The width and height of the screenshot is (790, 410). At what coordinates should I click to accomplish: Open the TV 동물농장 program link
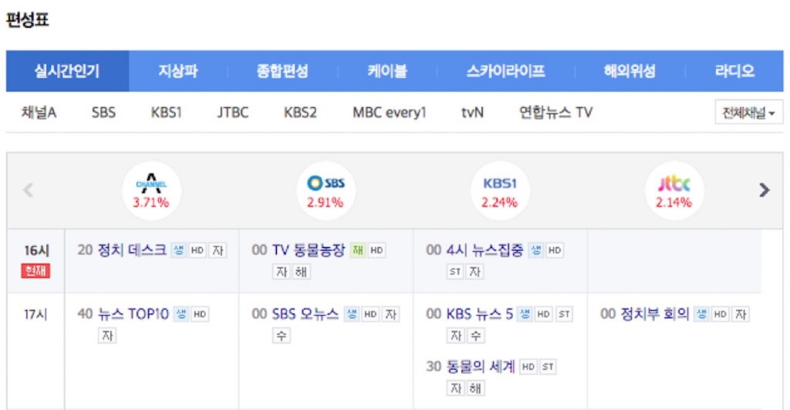[x=310, y=250]
